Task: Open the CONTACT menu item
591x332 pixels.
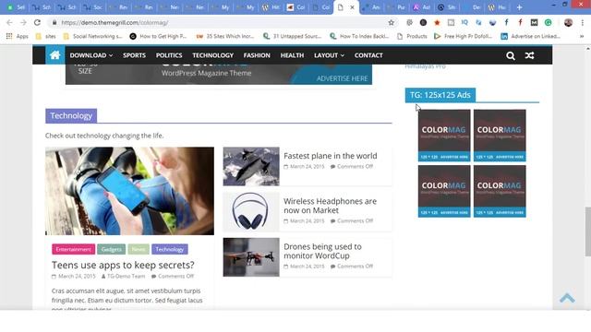Action: click(368, 55)
